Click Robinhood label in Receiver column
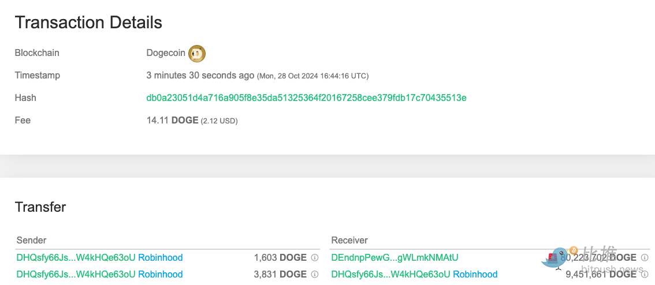Screen dimensions: 655x285 coord(475,275)
